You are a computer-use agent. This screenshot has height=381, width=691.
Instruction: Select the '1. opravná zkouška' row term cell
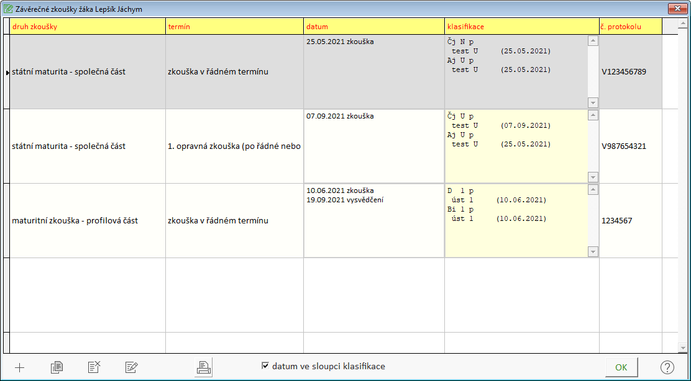pos(235,146)
